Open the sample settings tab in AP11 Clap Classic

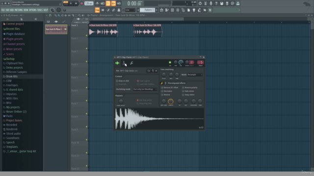[117, 63]
